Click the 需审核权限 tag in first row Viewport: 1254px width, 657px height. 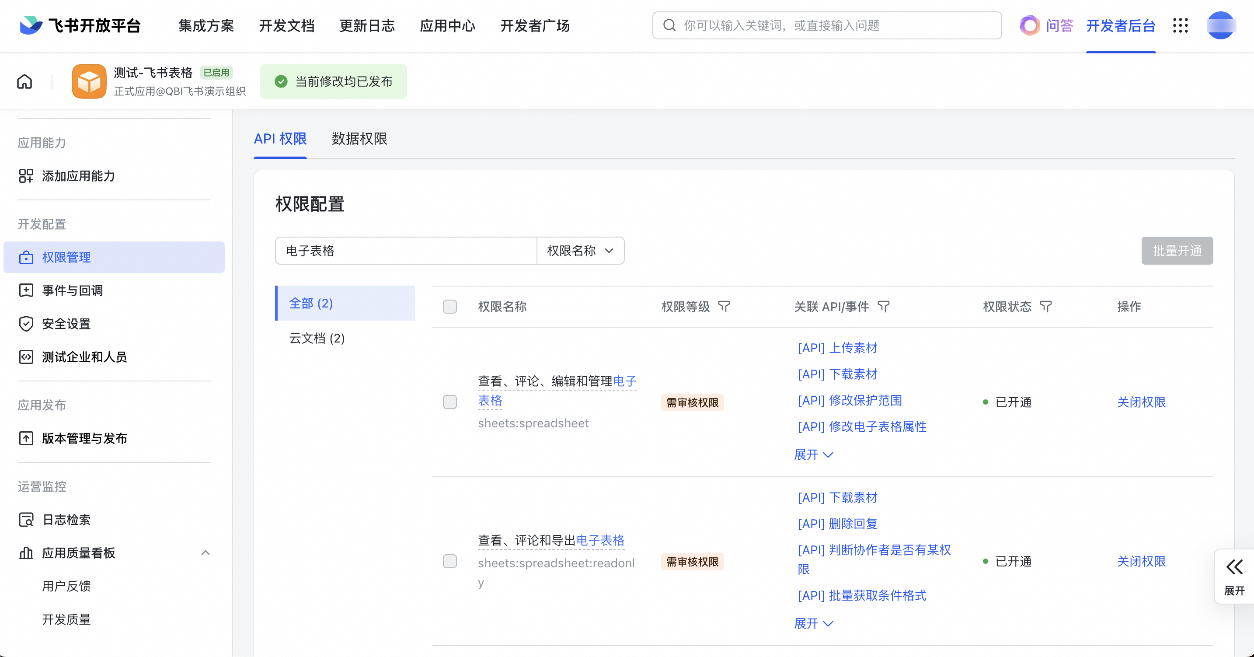tap(692, 402)
